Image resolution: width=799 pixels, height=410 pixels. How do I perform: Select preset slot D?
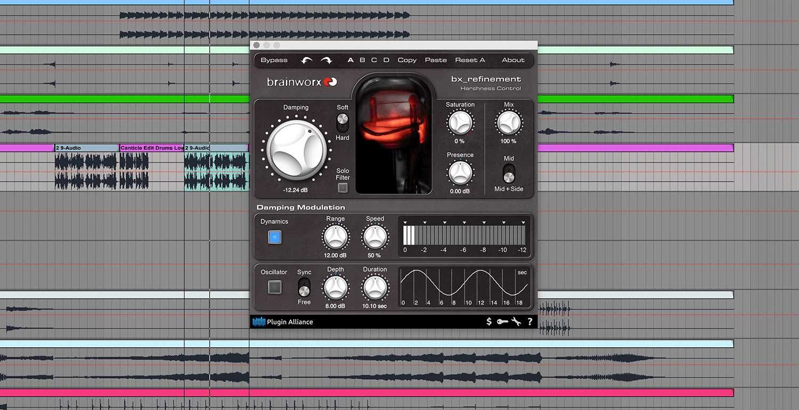coord(386,60)
